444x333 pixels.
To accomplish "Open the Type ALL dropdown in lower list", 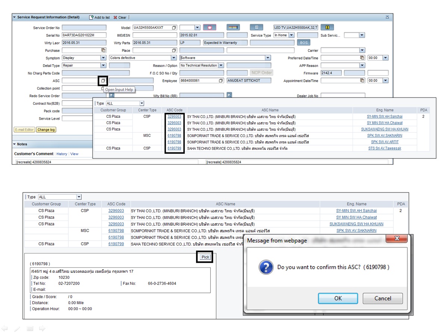I will click(x=79, y=197).
